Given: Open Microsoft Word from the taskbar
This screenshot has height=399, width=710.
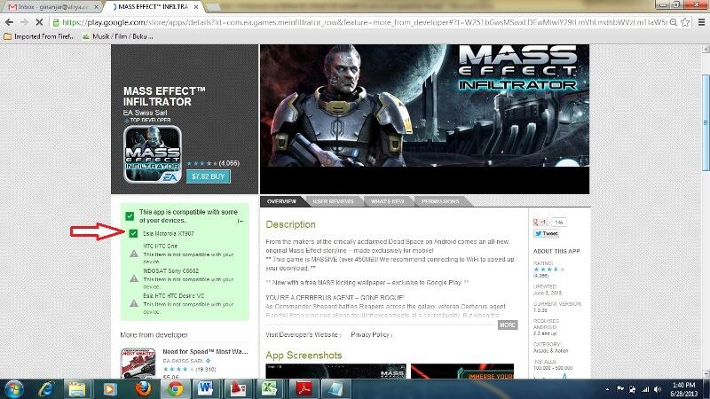Looking at the screenshot, I should [x=206, y=389].
